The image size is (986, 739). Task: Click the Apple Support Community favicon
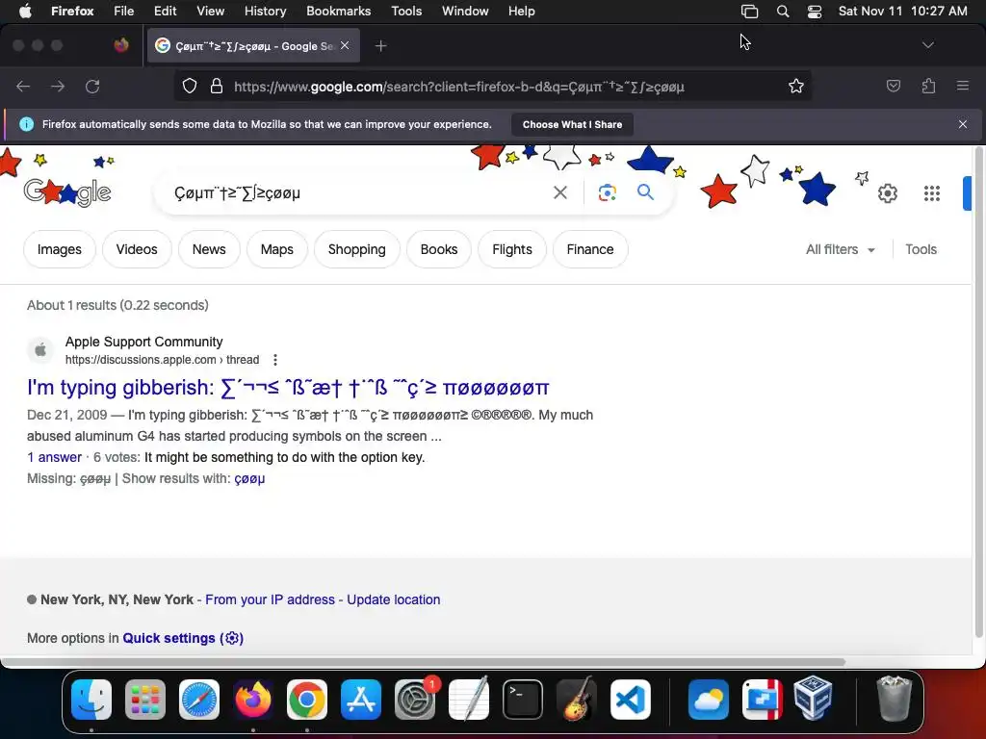pyautogui.click(x=40, y=349)
